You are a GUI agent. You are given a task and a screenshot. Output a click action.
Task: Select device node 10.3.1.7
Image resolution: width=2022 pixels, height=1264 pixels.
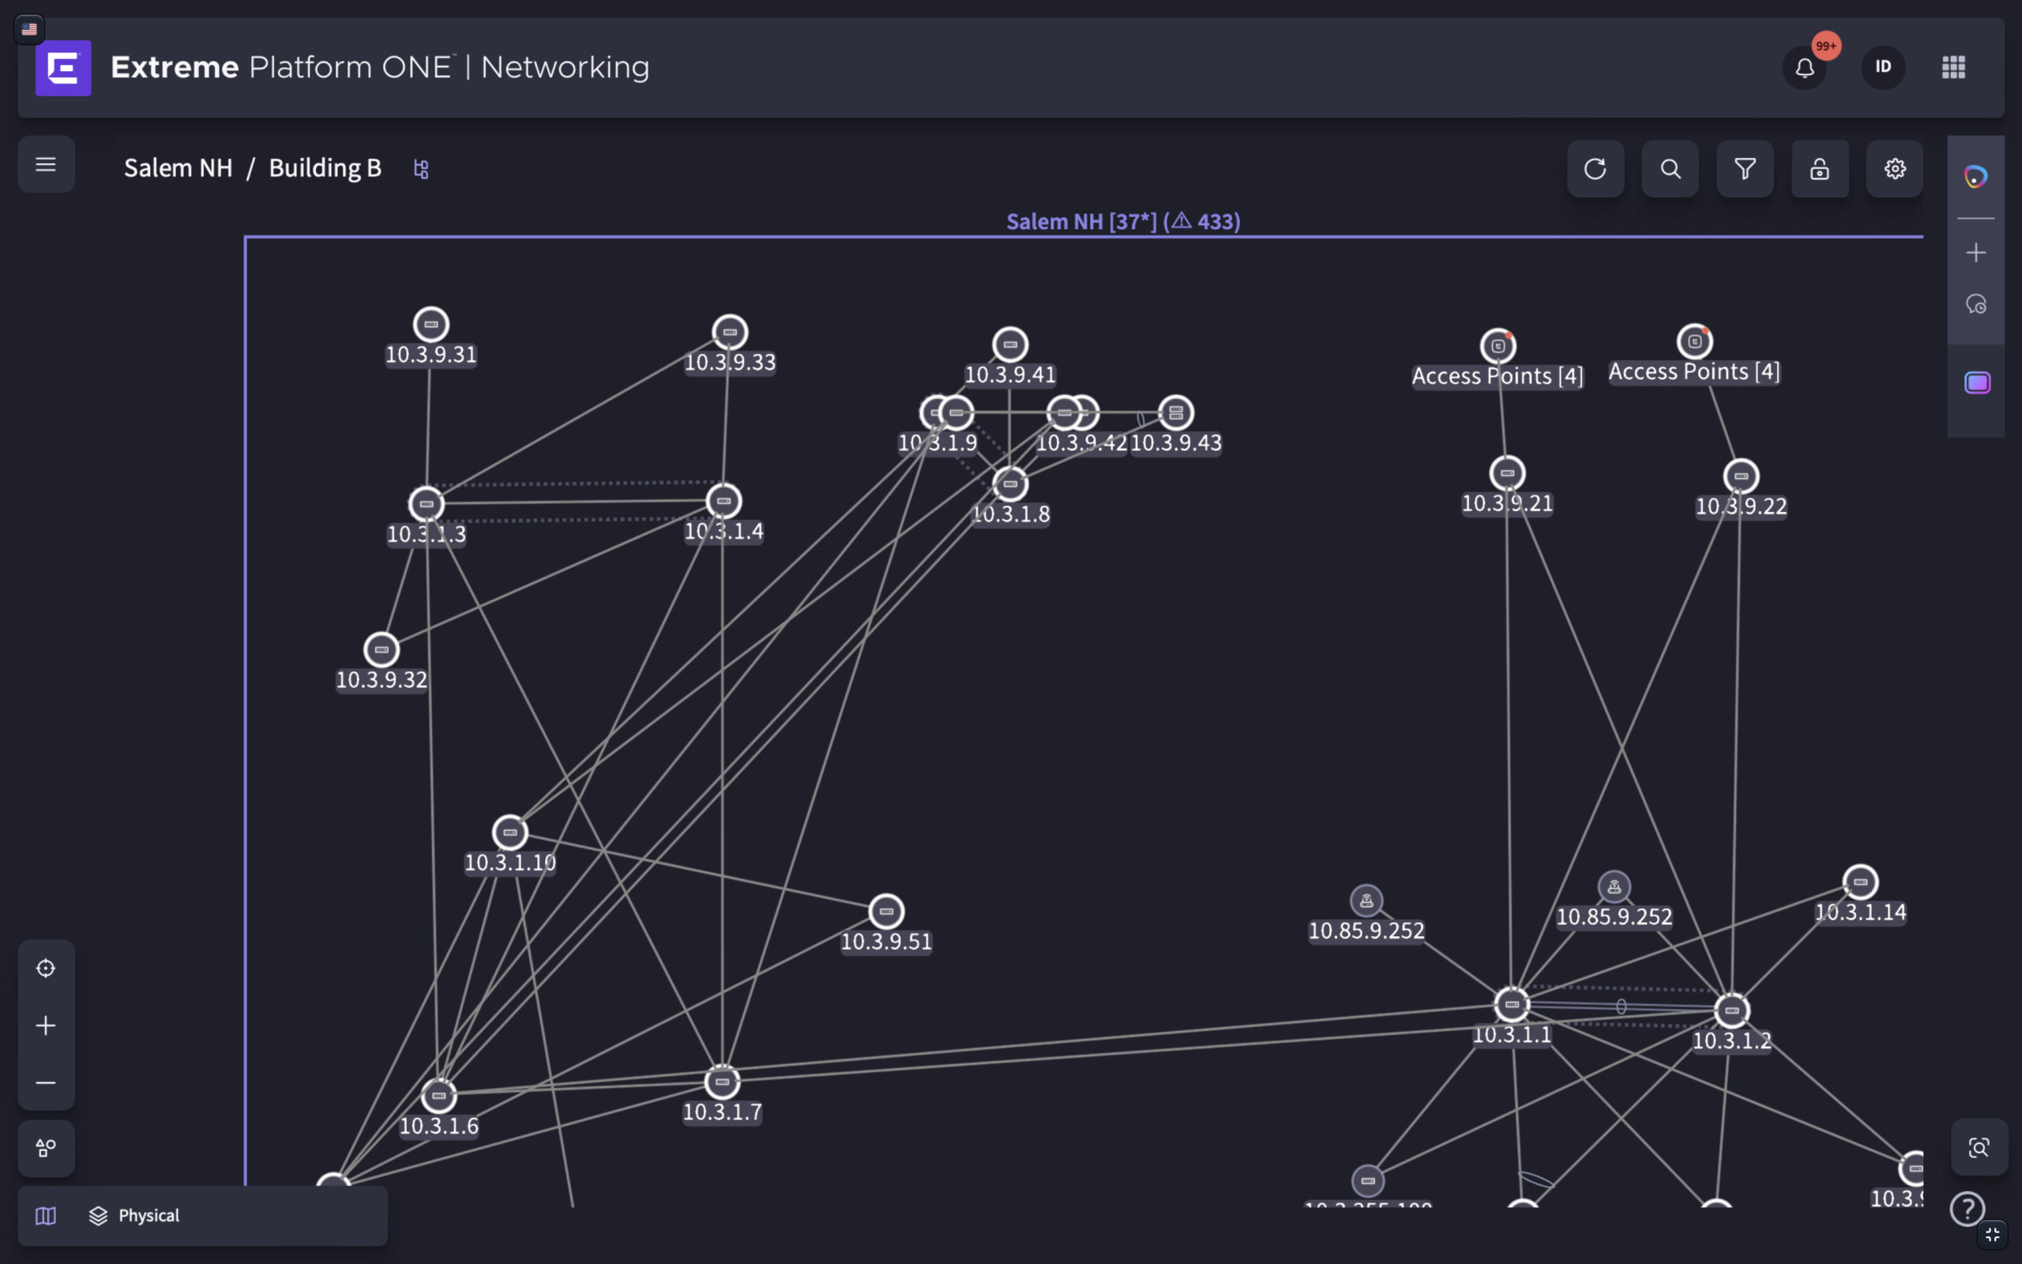[722, 1082]
